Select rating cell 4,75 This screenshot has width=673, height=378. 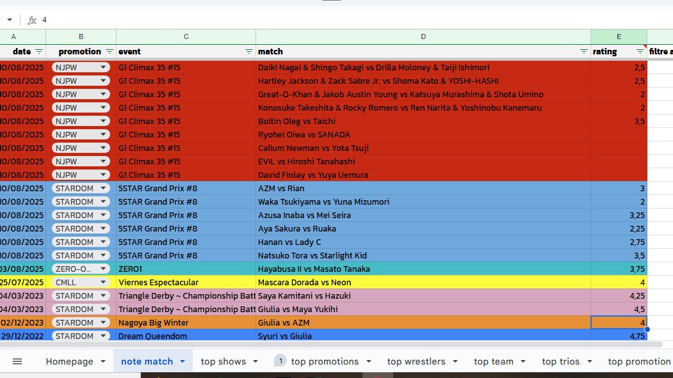tap(619, 336)
